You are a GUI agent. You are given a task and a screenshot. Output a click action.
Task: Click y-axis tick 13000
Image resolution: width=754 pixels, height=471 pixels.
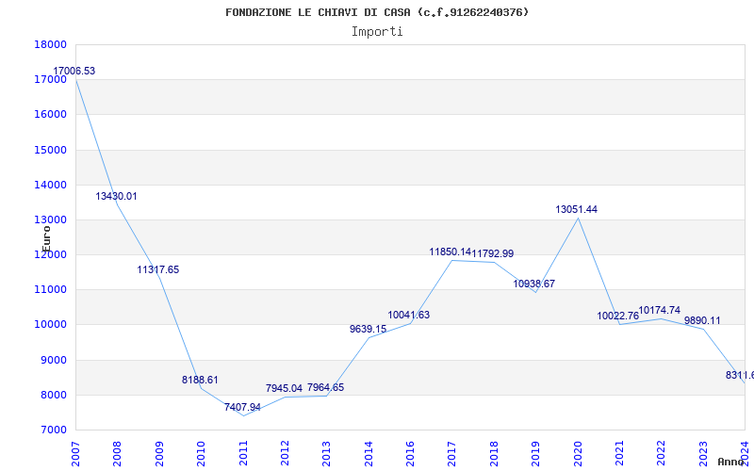[x=50, y=220]
